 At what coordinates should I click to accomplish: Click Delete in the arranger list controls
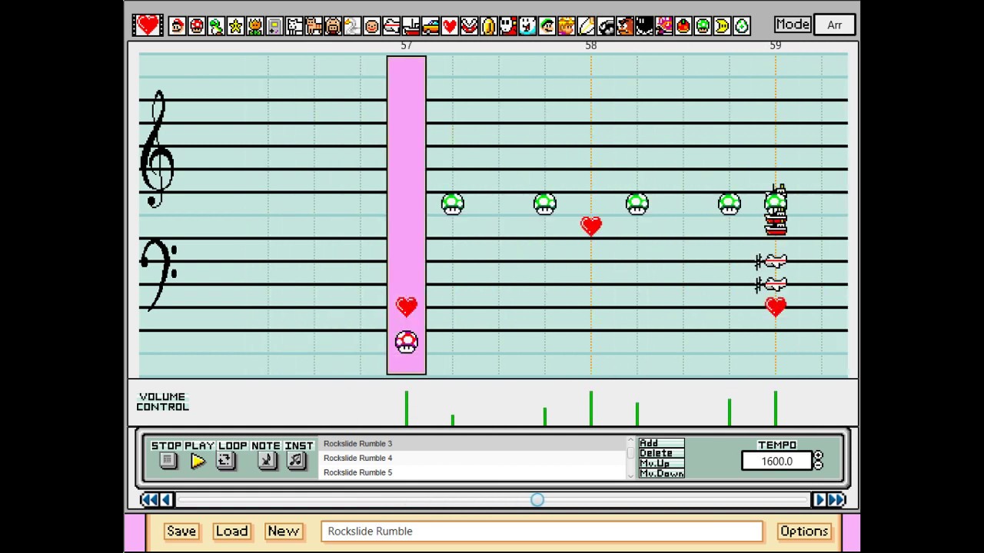point(661,453)
